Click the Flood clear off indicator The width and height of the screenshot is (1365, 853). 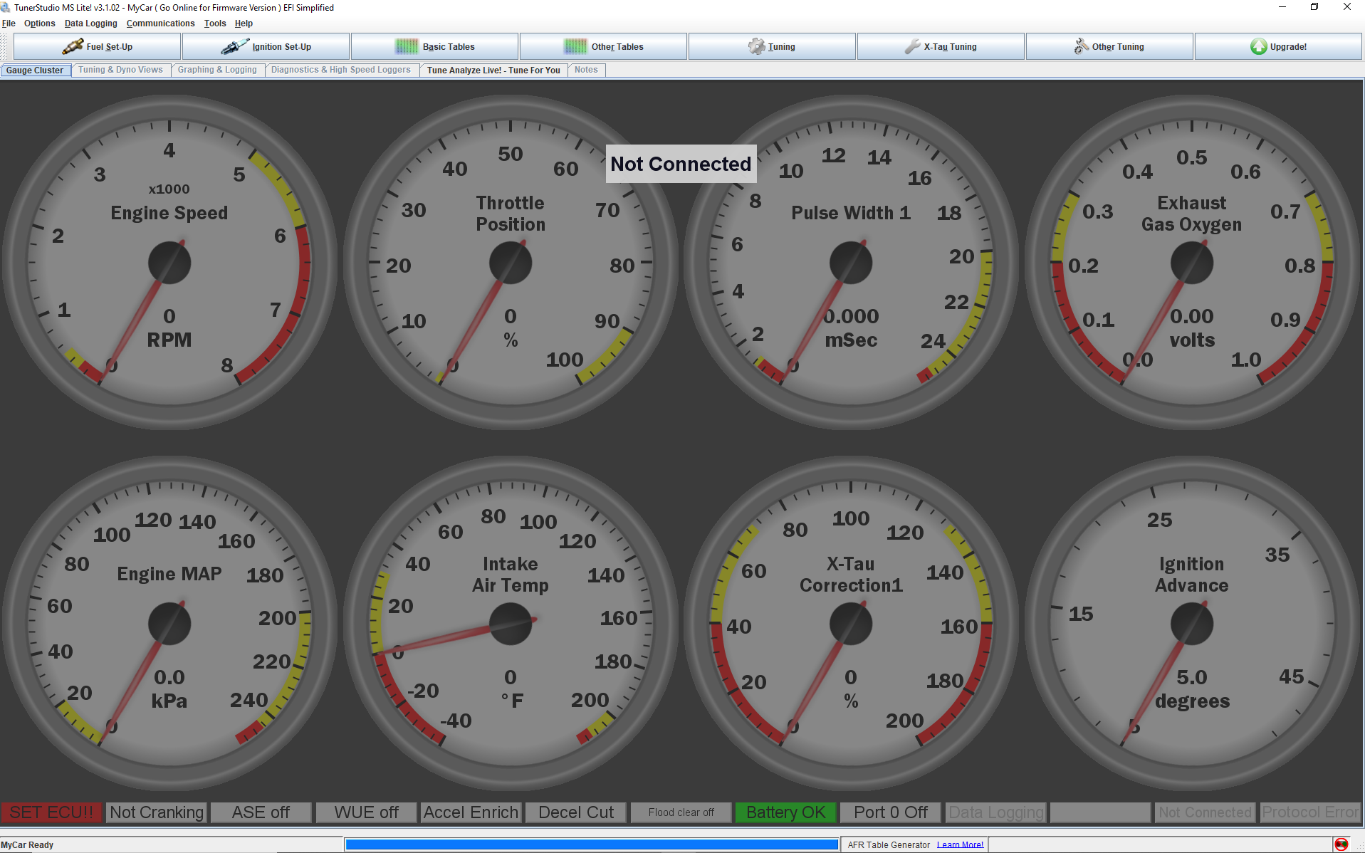click(x=681, y=812)
